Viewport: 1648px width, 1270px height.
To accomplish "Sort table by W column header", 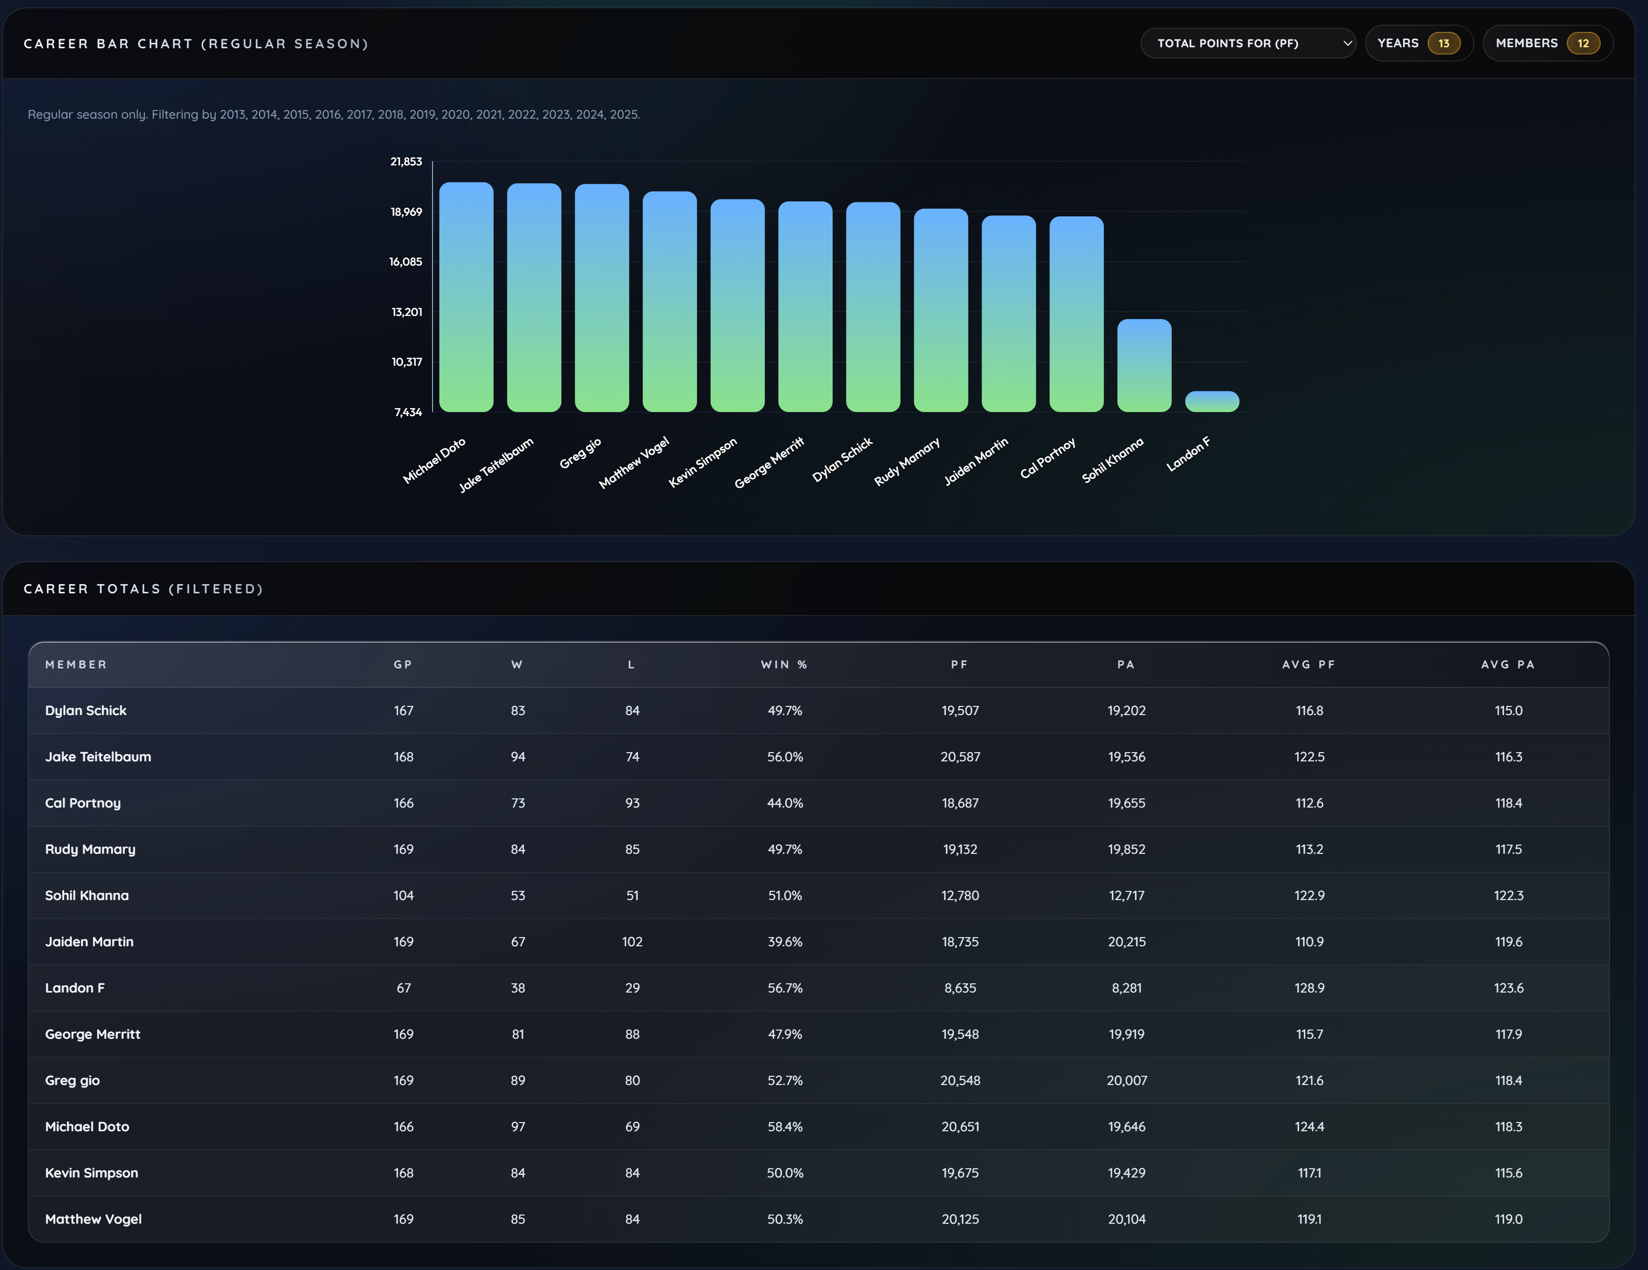I will click(517, 664).
